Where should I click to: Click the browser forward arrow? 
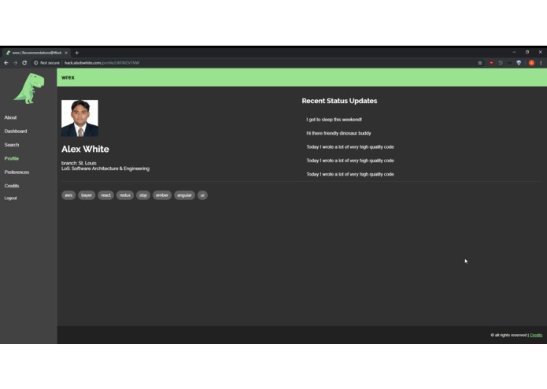click(x=16, y=63)
